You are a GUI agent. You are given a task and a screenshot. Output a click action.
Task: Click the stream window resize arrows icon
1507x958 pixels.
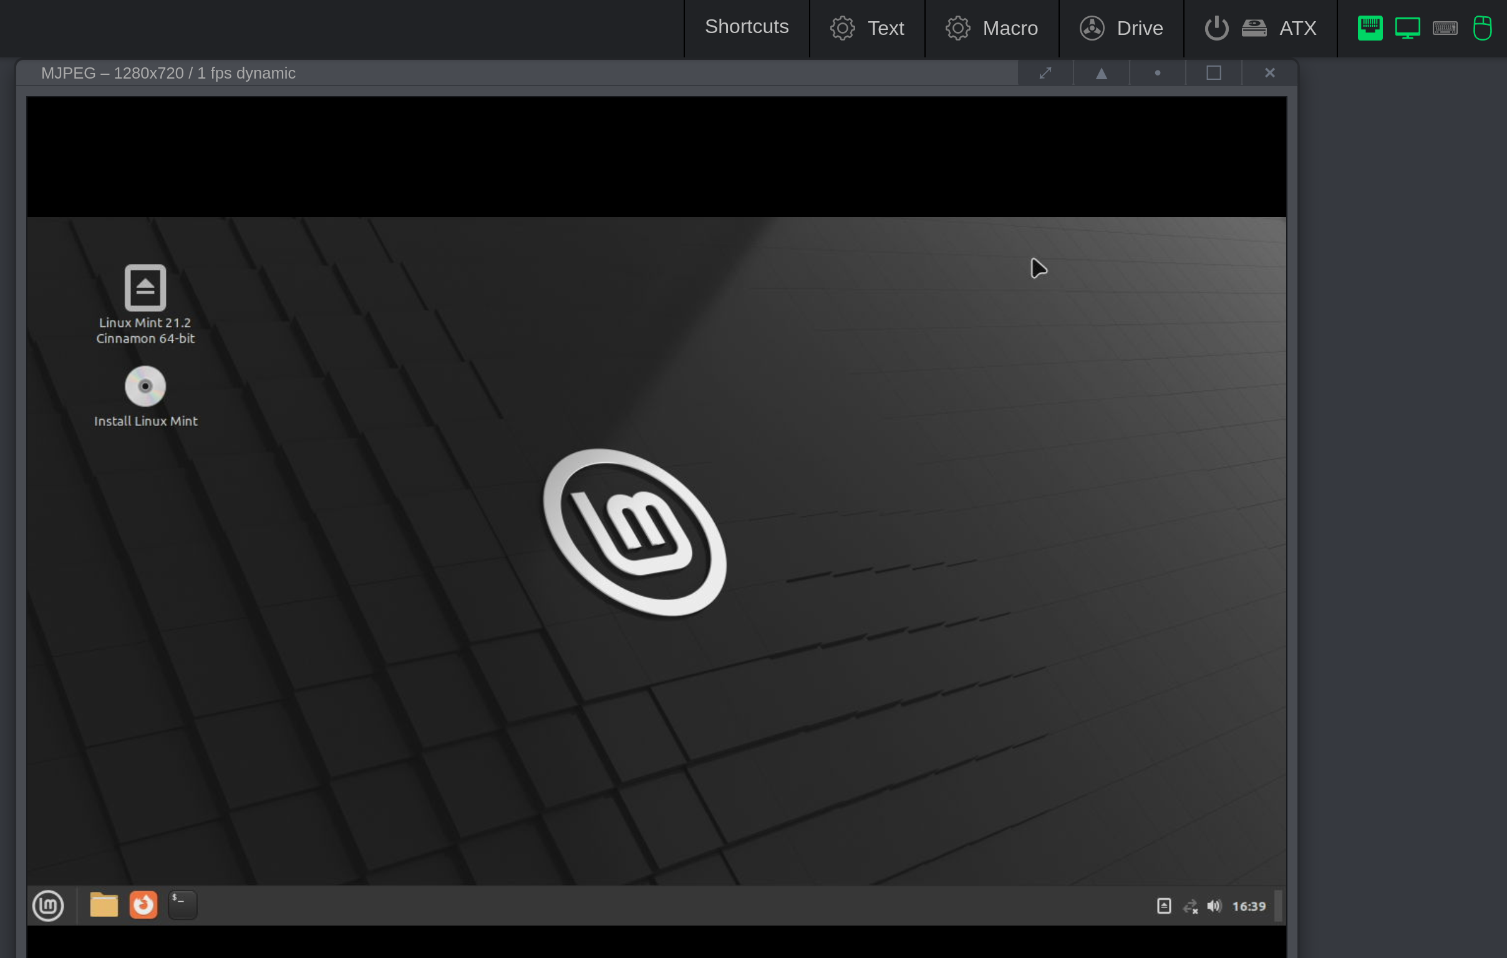tap(1045, 73)
